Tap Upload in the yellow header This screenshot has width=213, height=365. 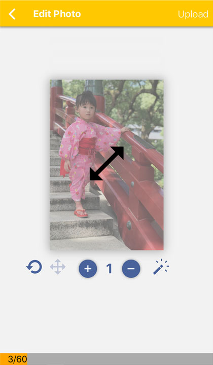193,14
